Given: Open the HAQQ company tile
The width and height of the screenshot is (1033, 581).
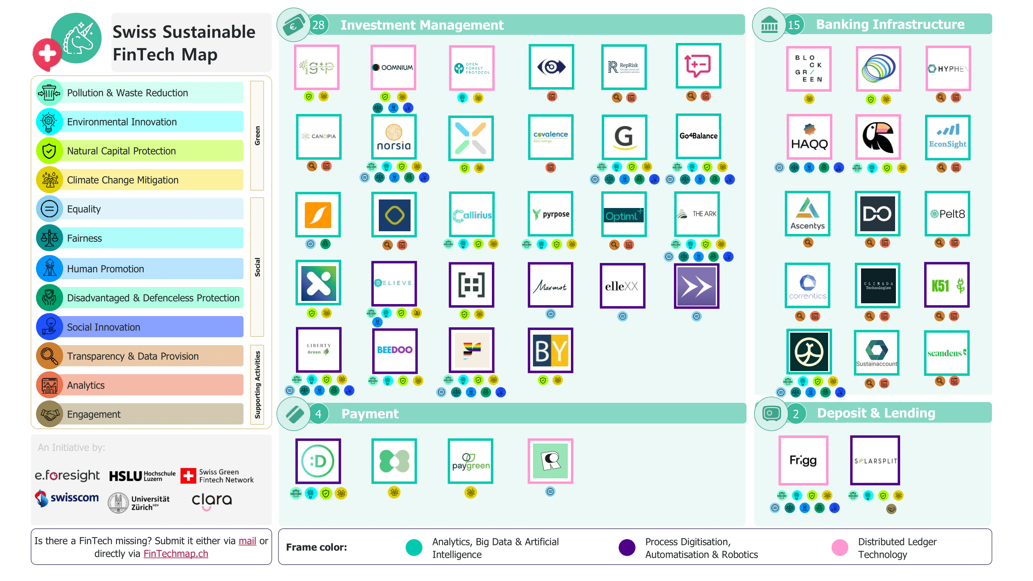Looking at the screenshot, I should click(809, 137).
